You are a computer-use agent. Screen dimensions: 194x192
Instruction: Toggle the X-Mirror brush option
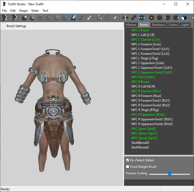[x=125, y=18]
